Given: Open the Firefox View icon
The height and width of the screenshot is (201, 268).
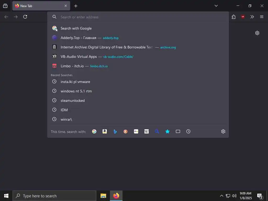Looking at the screenshot, I should (5, 6).
